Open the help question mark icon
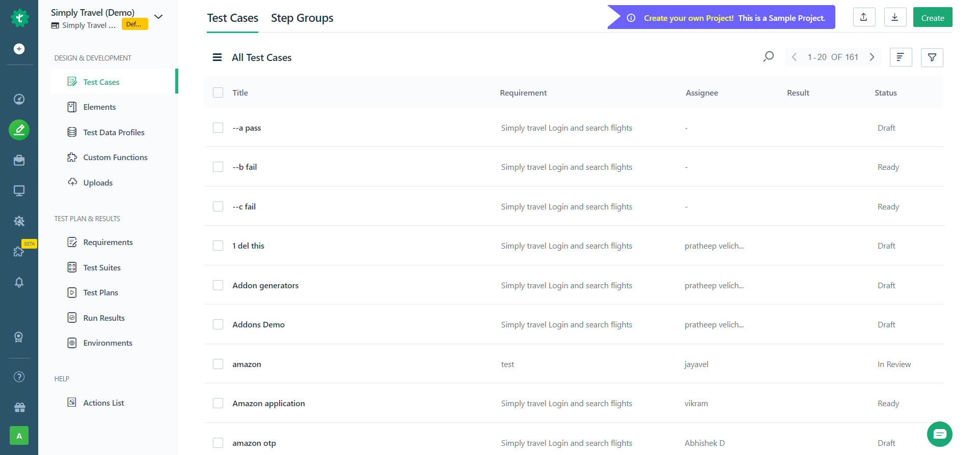 click(19, 377)
